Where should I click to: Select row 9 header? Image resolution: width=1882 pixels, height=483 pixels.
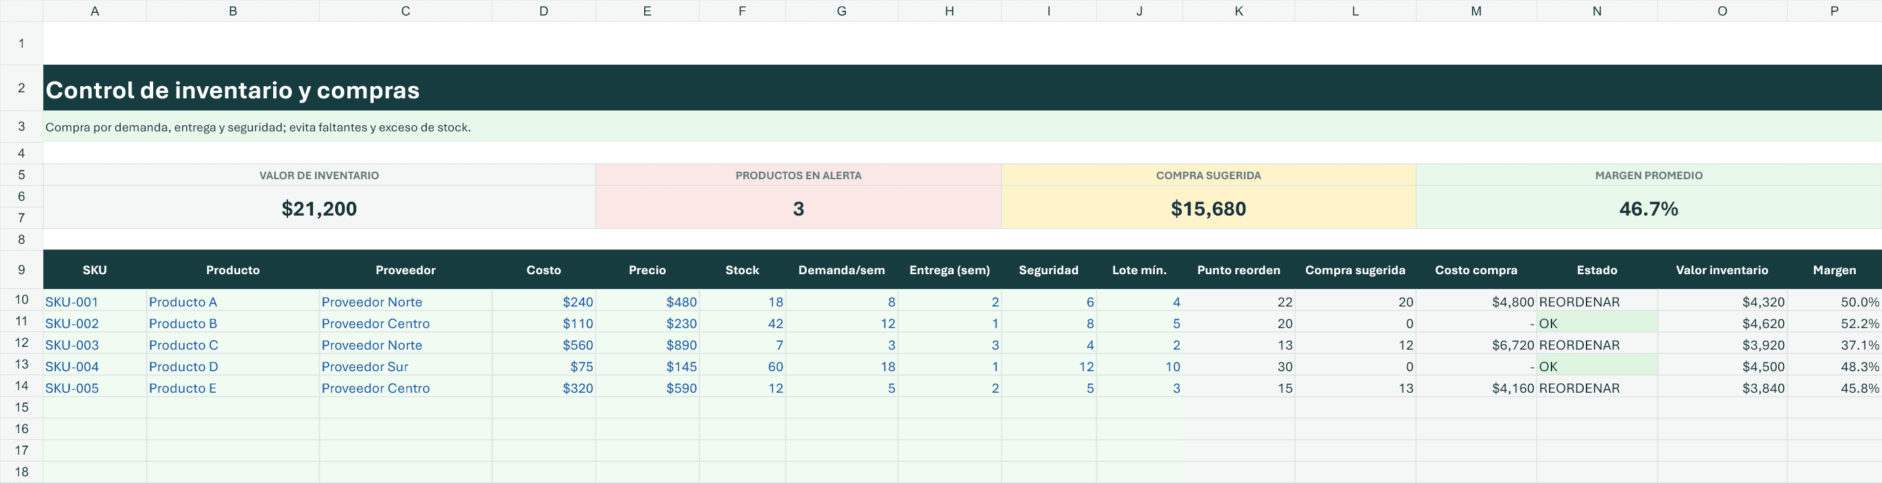point(21,270)
